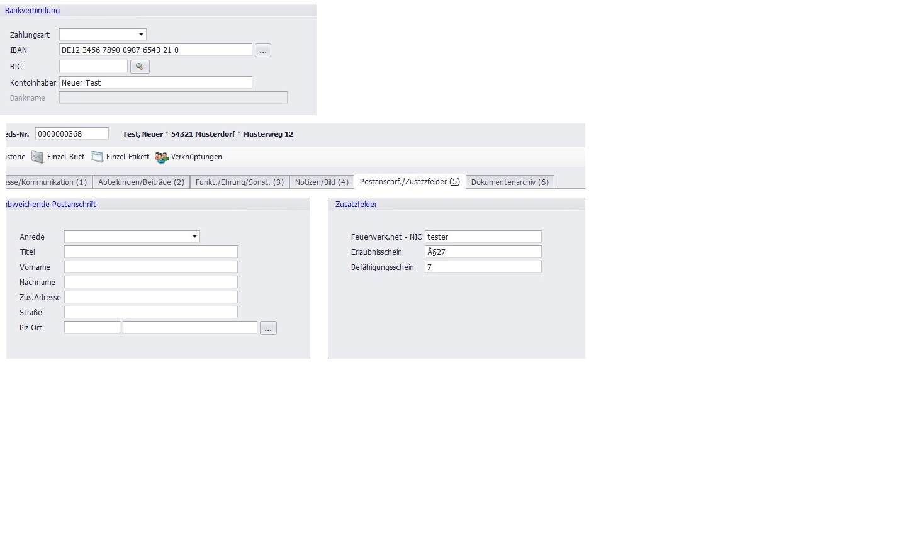This screenshot has width=915, height=555.
Task: Click into the IBAN input field
Action: click(x=155, y=50)
